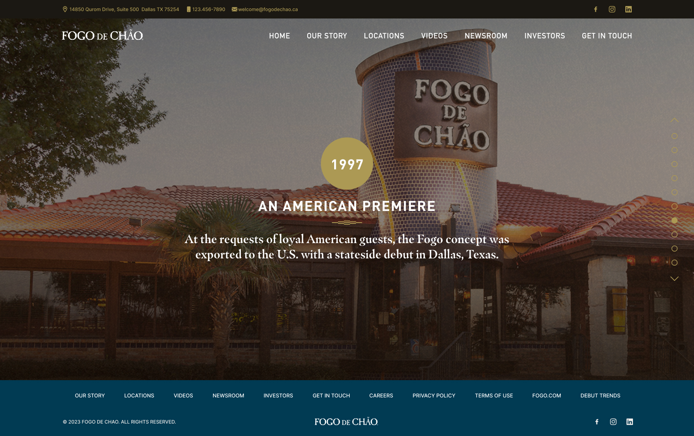This screenshot has width=694, height=436.
Task: Click the location pin address in header
Action: tap(121, 9)
